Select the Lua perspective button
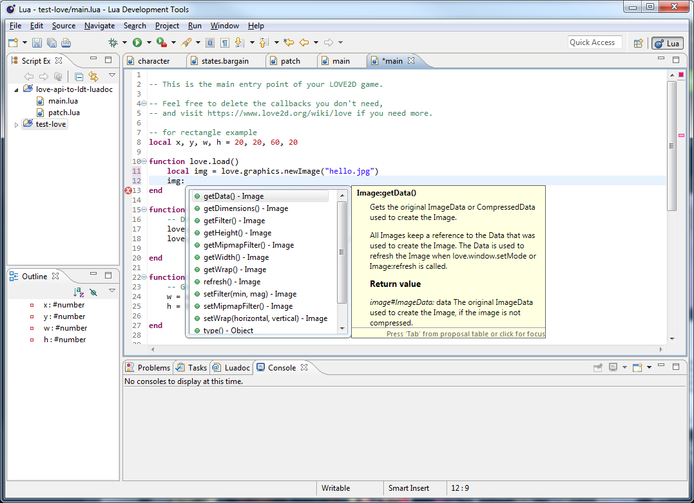 [668, 43]
